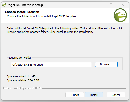130x102 pixels.
Task: Click the Joget DX Enterprise Setup window title
Action: pos(25,5)
